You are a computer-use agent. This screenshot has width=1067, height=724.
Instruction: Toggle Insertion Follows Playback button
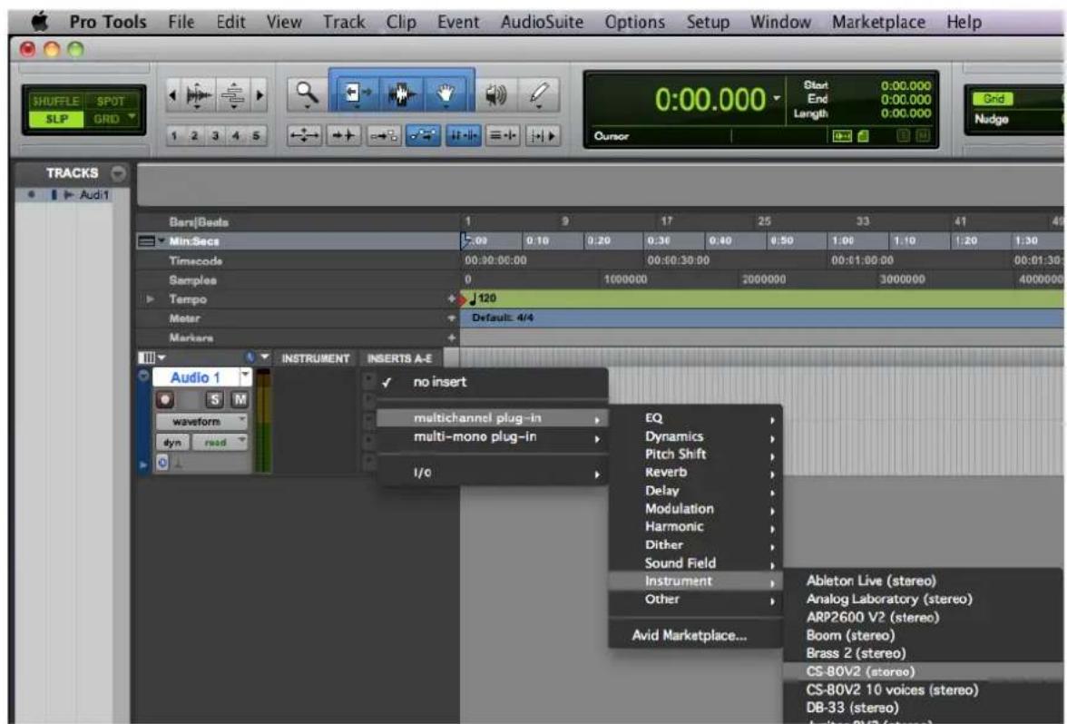(543, 135)
